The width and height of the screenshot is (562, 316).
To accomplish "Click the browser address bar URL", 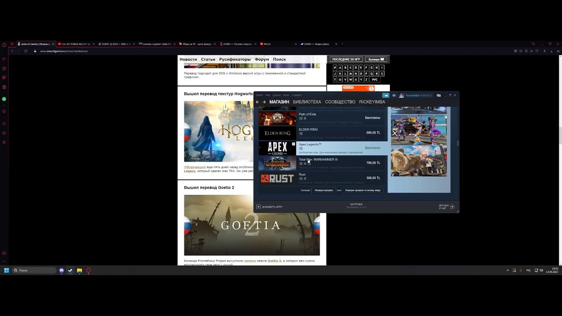I will [64, 51].
